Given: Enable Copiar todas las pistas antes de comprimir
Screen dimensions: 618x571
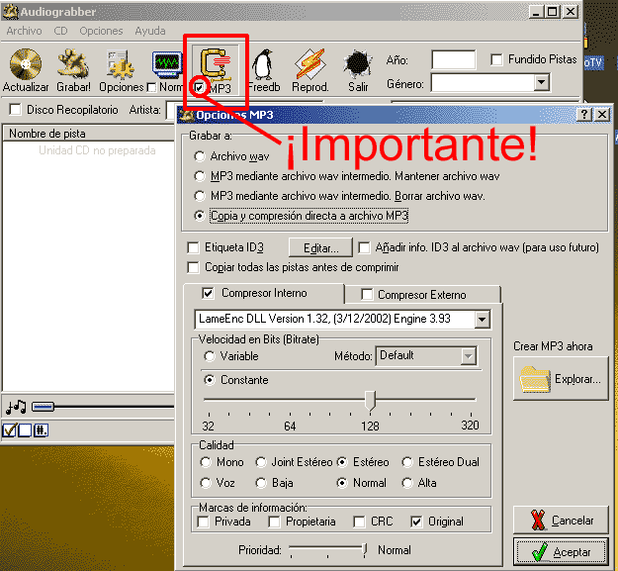Looking at the screenshot, I should (x=193, y=267).
